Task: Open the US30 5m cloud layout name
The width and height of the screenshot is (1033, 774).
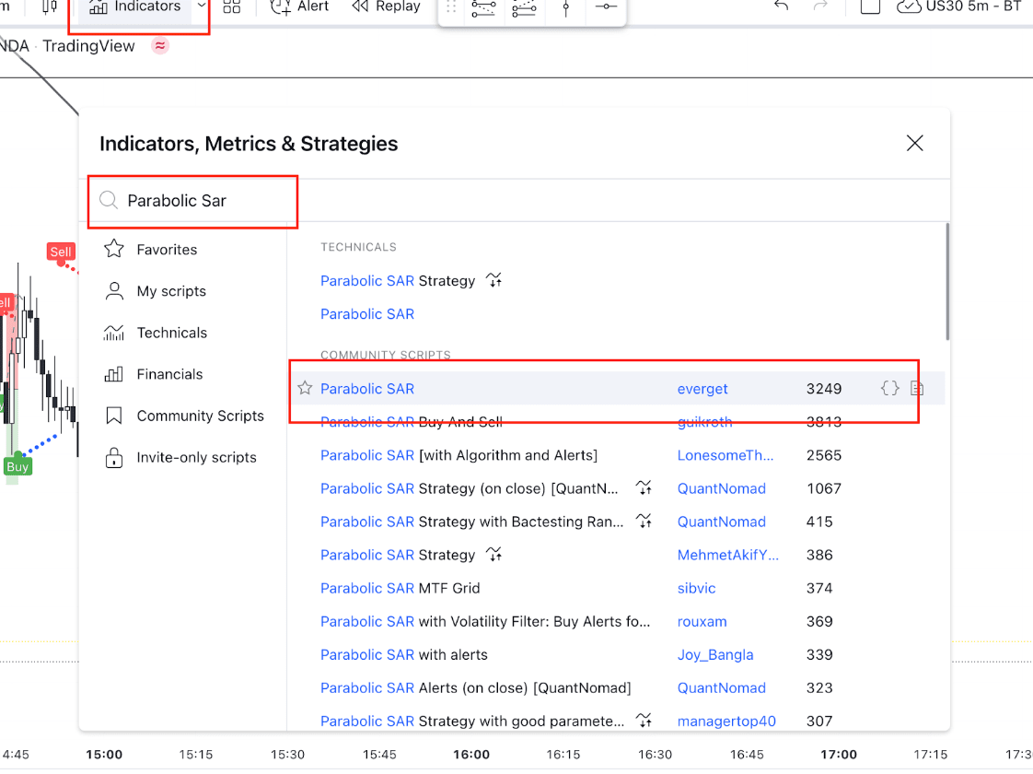Action: [959, 6]
